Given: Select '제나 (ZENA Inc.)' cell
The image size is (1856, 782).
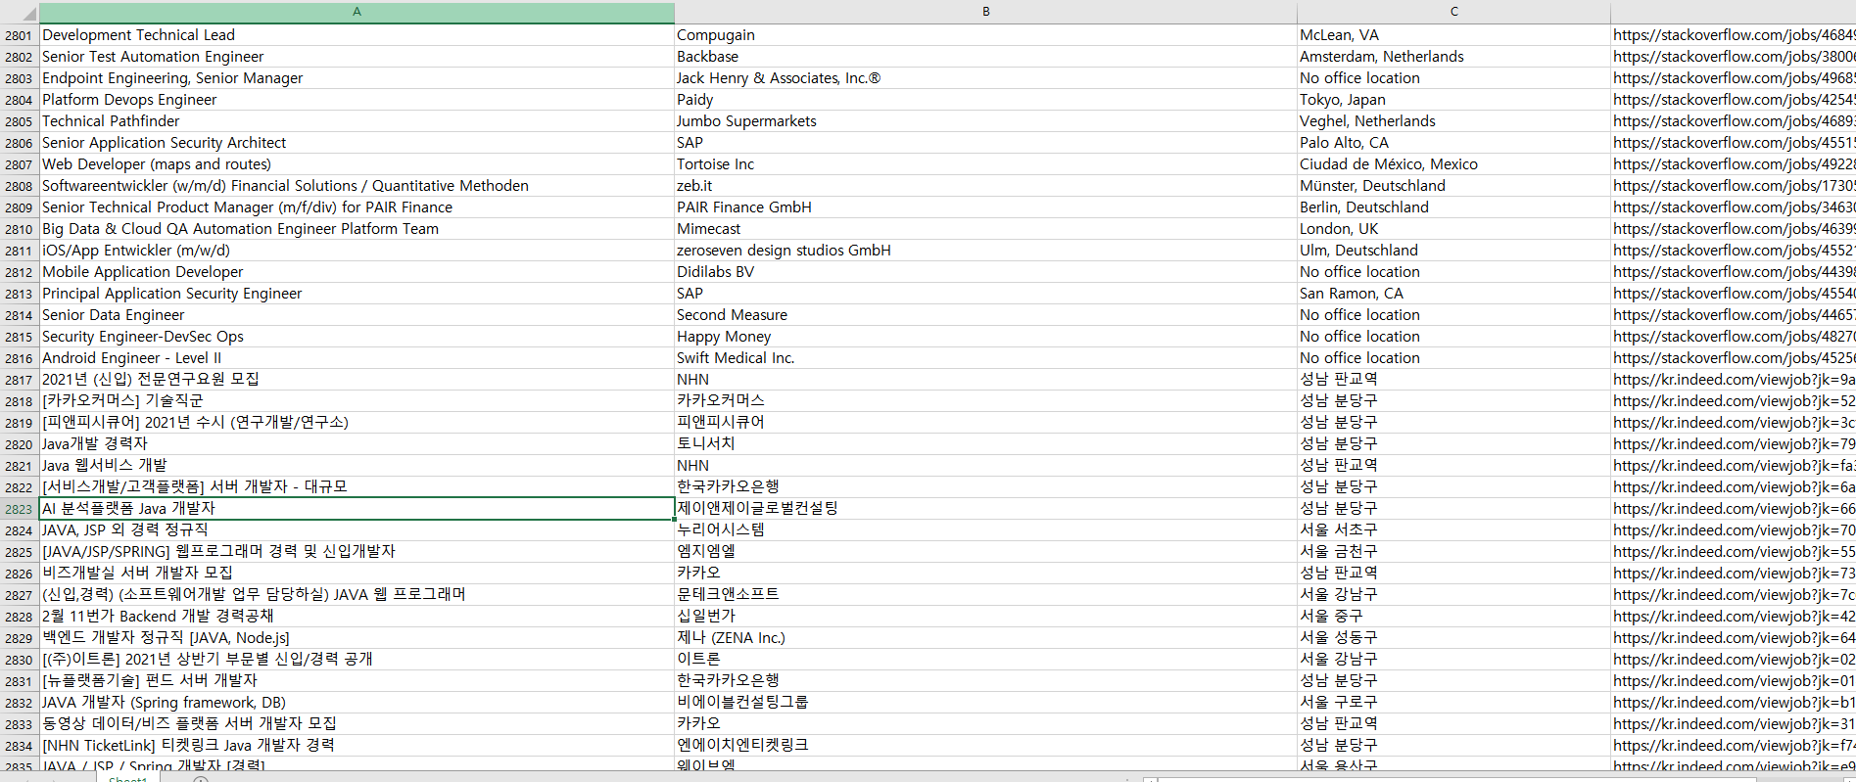Looking at the screenshot, I should pos(985,638).
